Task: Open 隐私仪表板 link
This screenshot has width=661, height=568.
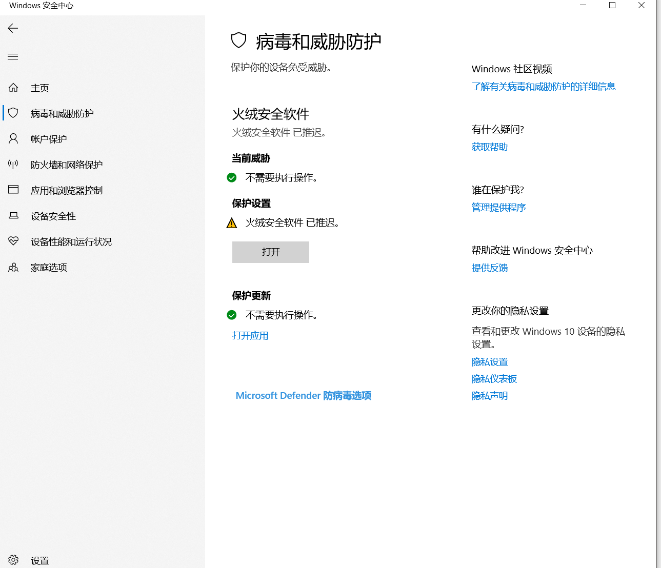Action: [x=494, y=378]
